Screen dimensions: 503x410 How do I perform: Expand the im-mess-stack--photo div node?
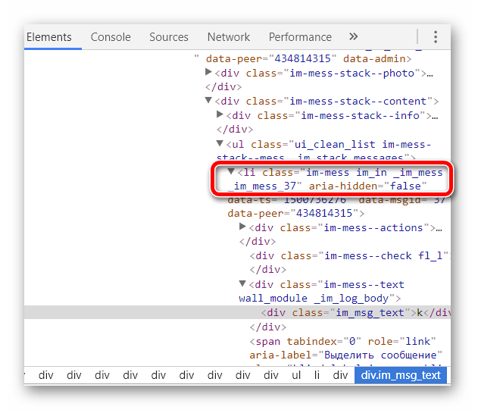[209, 73]
